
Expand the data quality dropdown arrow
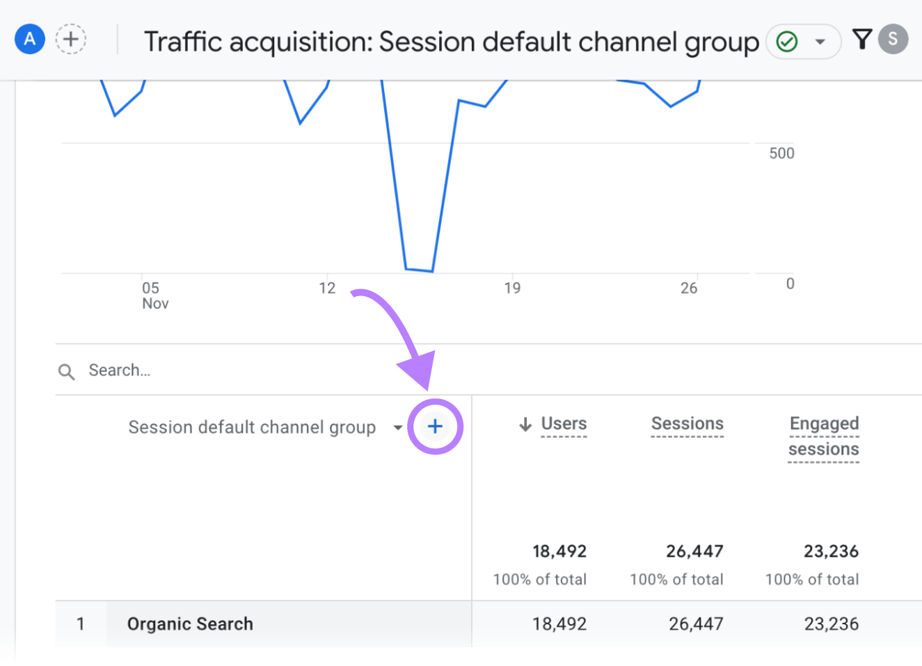(819, 42)
